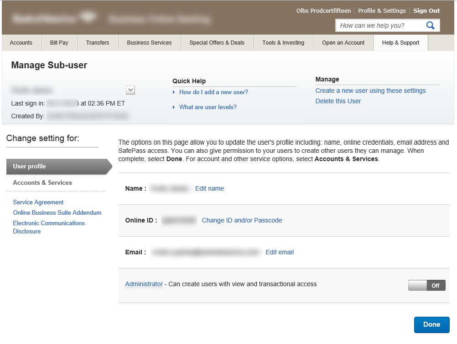This screenshot has width=457, height=344.
Task: Select the User profile side tab
Action: point(59,167)
